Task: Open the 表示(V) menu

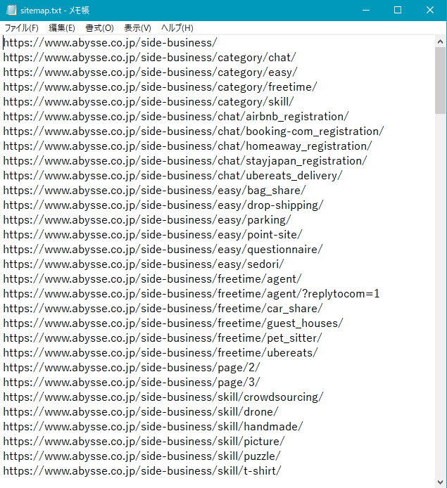Action: tap(137, 28)
